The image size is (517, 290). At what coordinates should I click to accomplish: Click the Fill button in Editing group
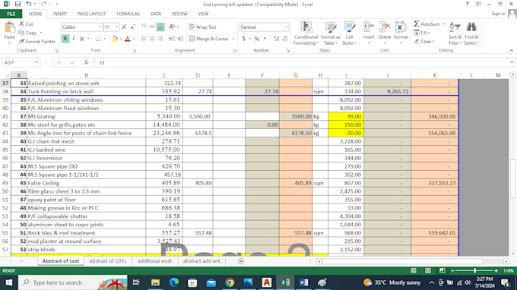point(422,33)
